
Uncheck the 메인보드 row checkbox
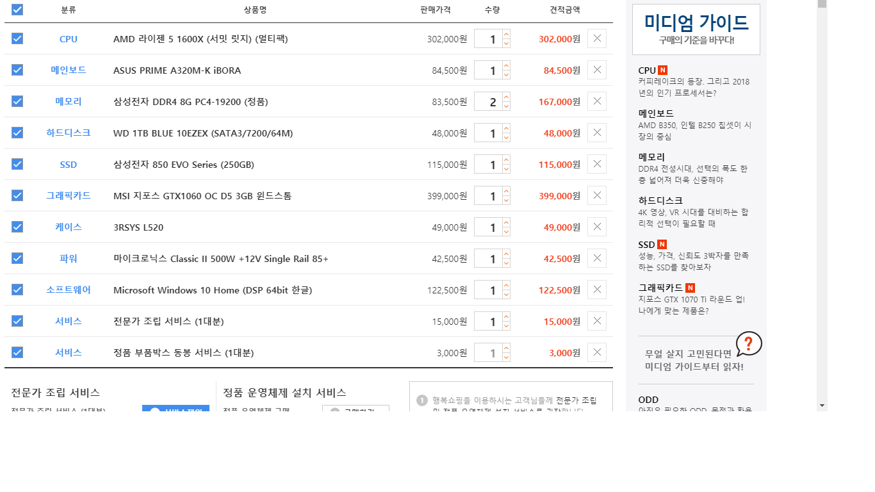pyautogui.click(x=17, y=70)
